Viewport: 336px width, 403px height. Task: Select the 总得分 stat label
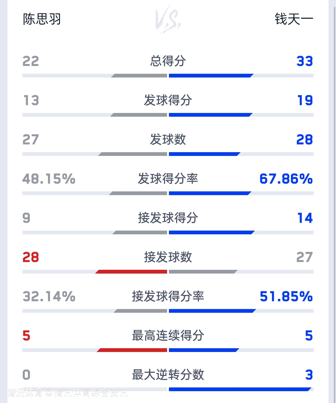168,61
